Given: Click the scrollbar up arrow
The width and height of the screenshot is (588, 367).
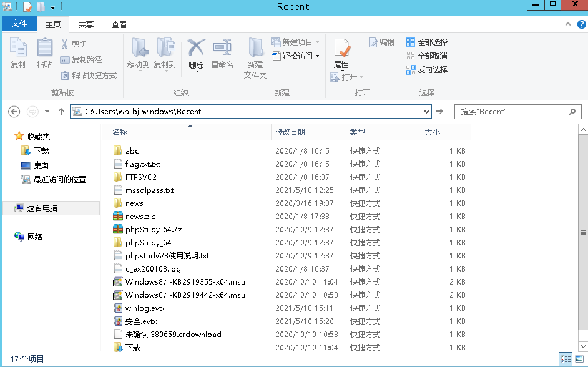Looking at the screenshot, I should [583, 129].
